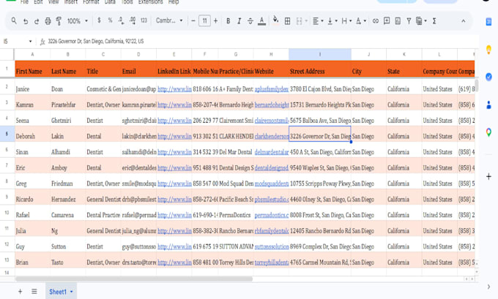Add a new sheet

pos(20,292)
